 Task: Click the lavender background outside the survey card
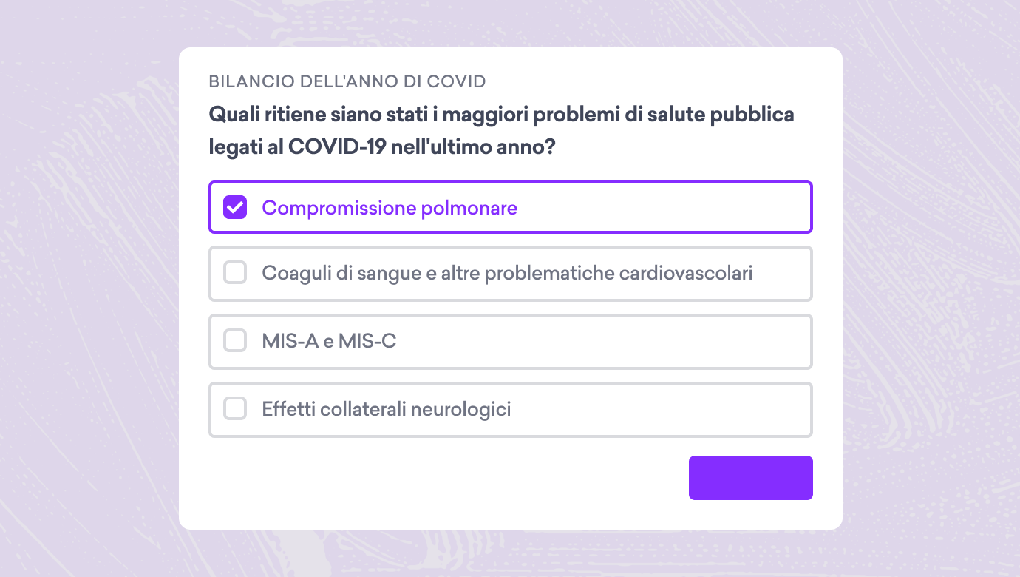tap(89, 296)
